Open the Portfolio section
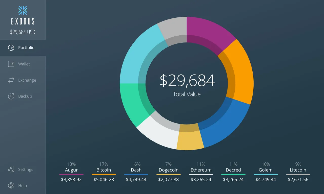 (x=23, y=48)
